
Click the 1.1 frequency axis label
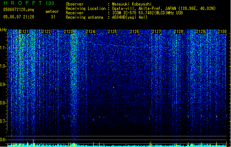coord(3,48)
